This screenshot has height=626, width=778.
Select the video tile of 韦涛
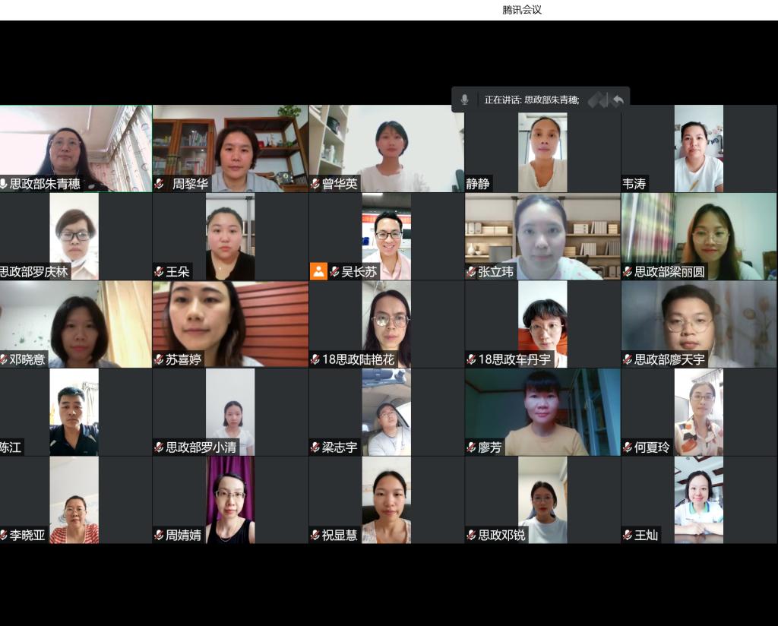[x=699, y=149]
